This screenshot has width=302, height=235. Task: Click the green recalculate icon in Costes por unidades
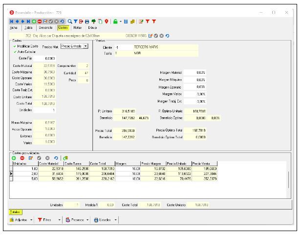(x=65, y=158)
